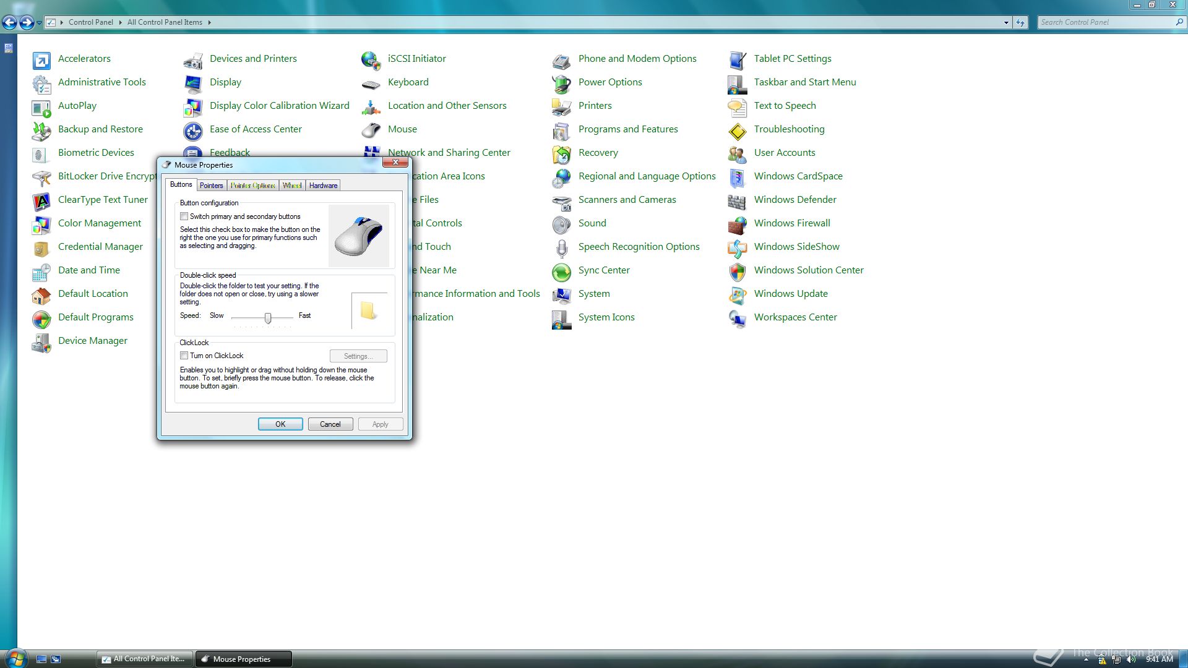Click the Mouse Properties taskbar button
This screenshot has width=1188, height=668.
click(243, 659)
